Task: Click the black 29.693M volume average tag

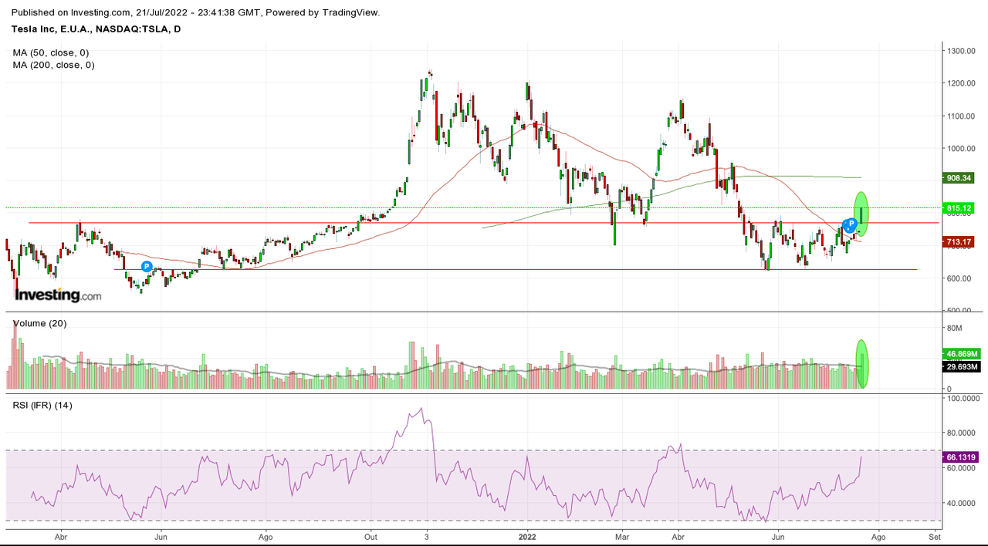Action: (x=963, y=368)
